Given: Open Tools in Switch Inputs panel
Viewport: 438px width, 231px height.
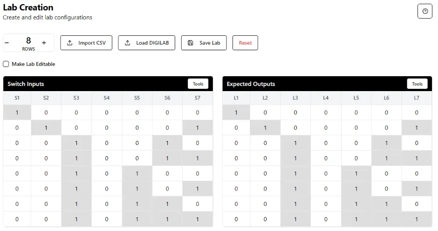Looking at the screenshot, I should pyautogui.click(x=198, y=84).
